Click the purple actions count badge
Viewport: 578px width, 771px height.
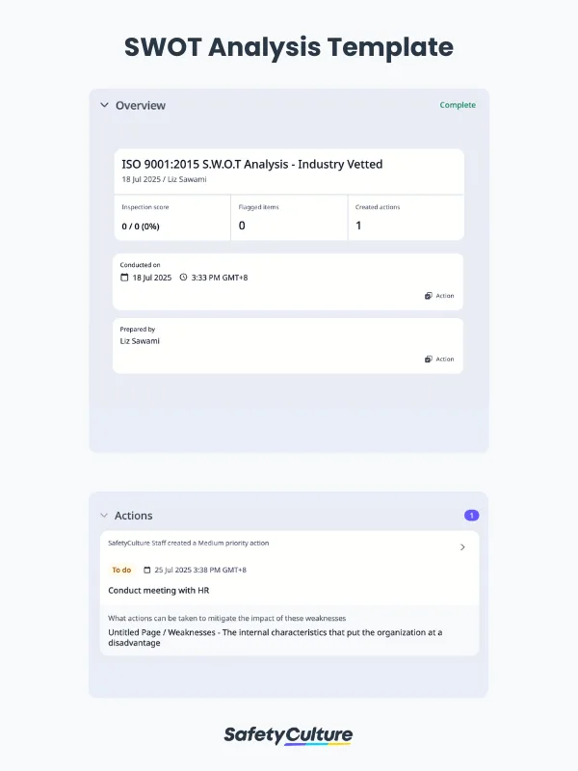[471, 516]
